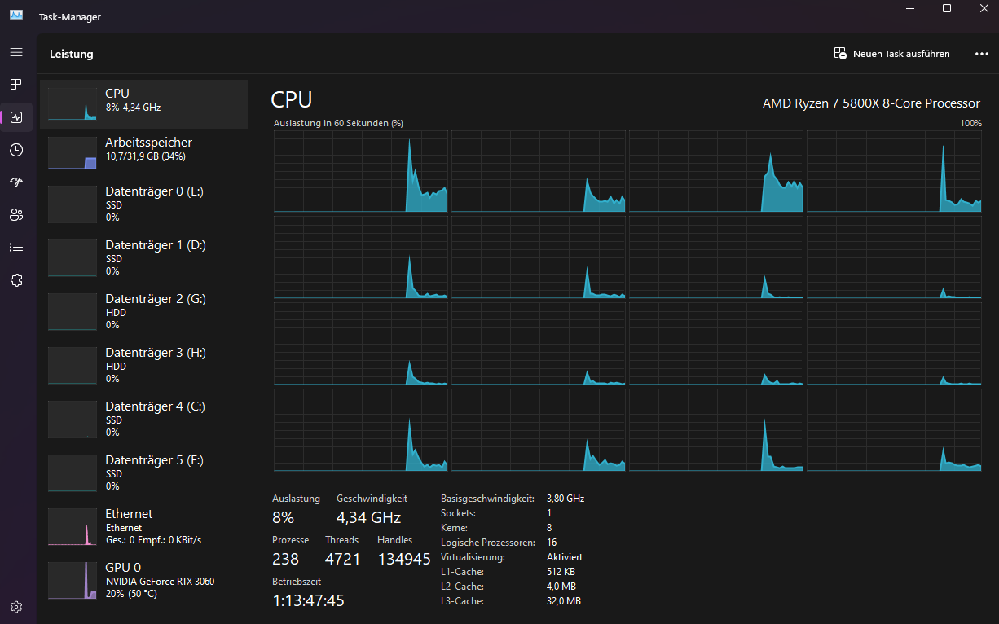The image size is (999, 624).
Task: Click Neuen Task ausführen button
Action: (892, 54)
